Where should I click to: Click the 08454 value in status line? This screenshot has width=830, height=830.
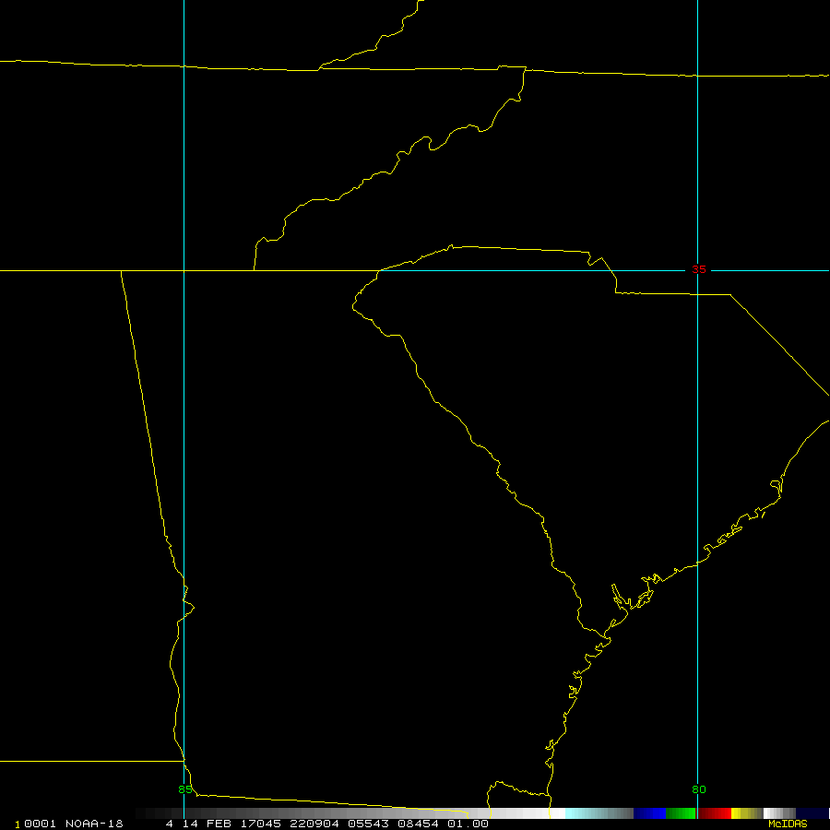(418, 824)
